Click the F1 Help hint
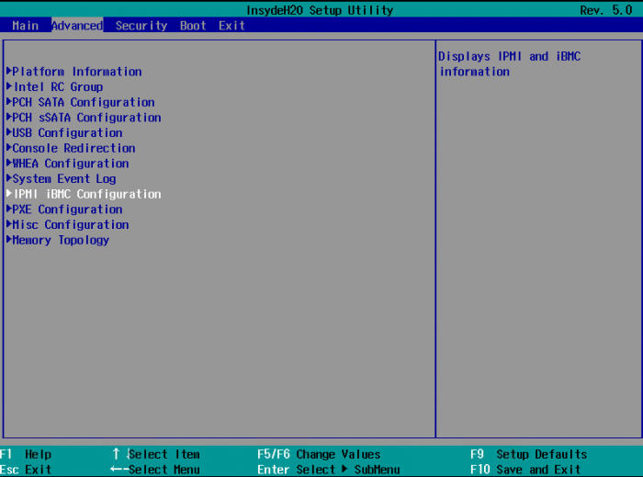Viewport: 643px width, 477px height. (x=27, y=454)
